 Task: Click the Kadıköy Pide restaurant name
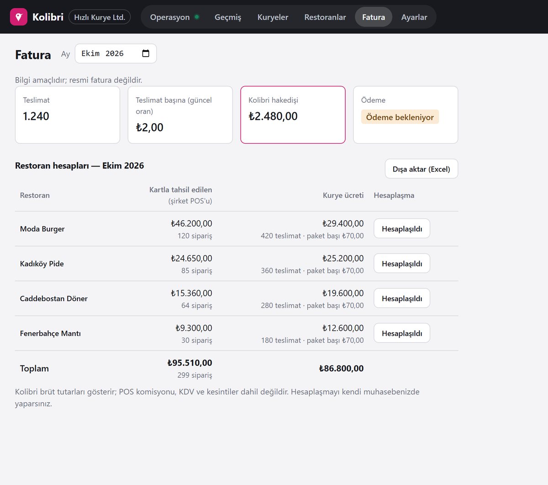[42, 264]
